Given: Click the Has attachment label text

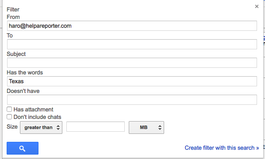Looking at the screenshot, I should pos(34,110).
